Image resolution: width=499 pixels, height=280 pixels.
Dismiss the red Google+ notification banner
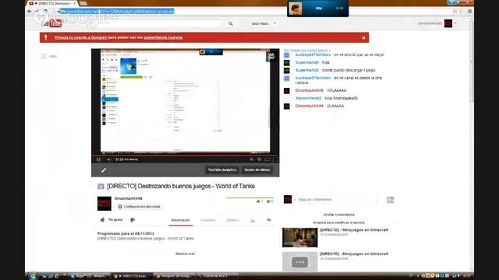(x=363, y=37)
